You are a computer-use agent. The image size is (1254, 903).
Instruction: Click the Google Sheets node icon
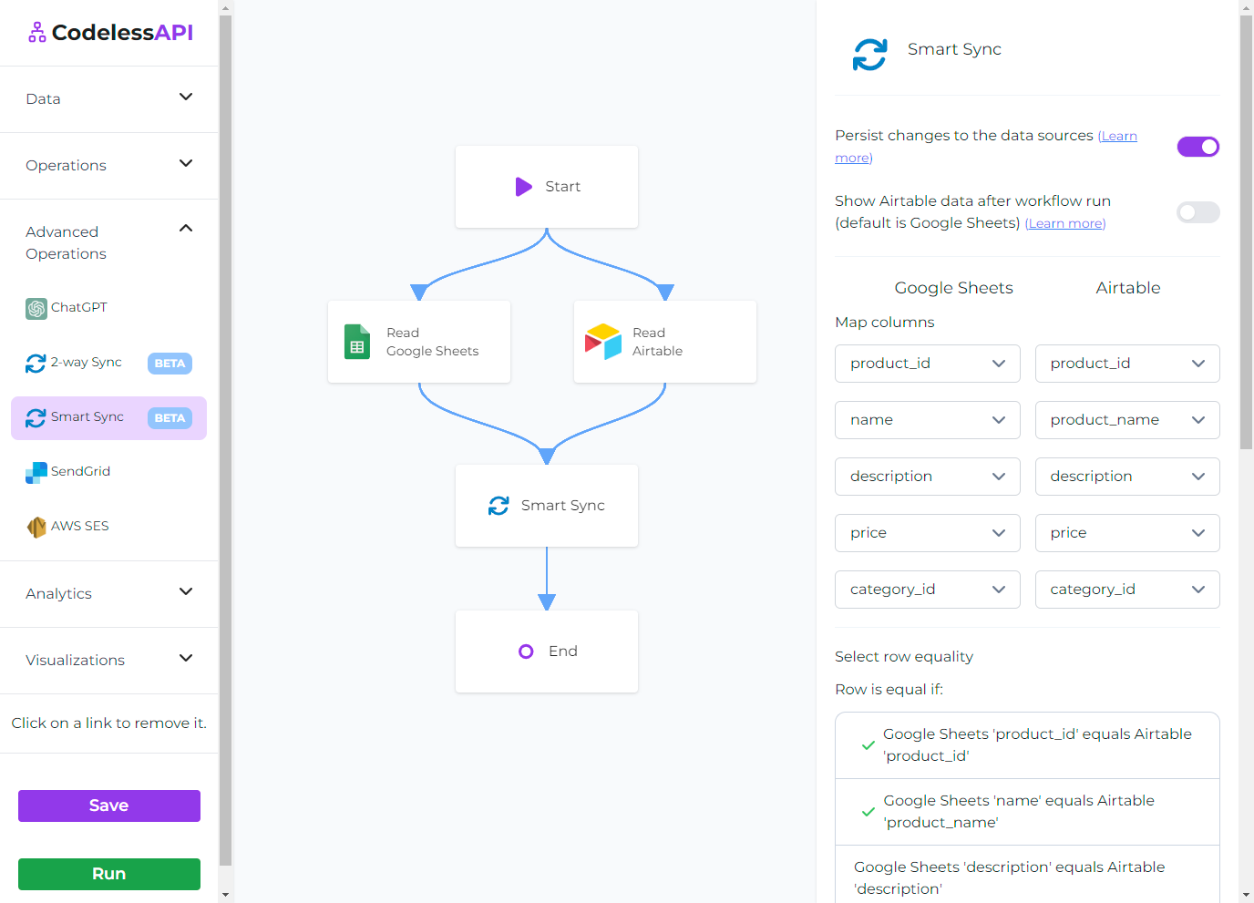[x=357, y=342]
